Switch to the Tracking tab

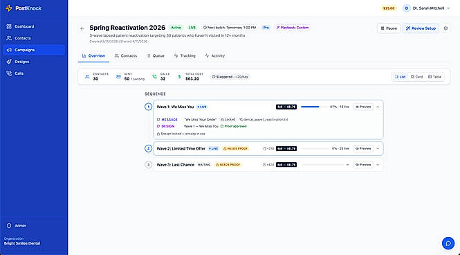[185, 56]
